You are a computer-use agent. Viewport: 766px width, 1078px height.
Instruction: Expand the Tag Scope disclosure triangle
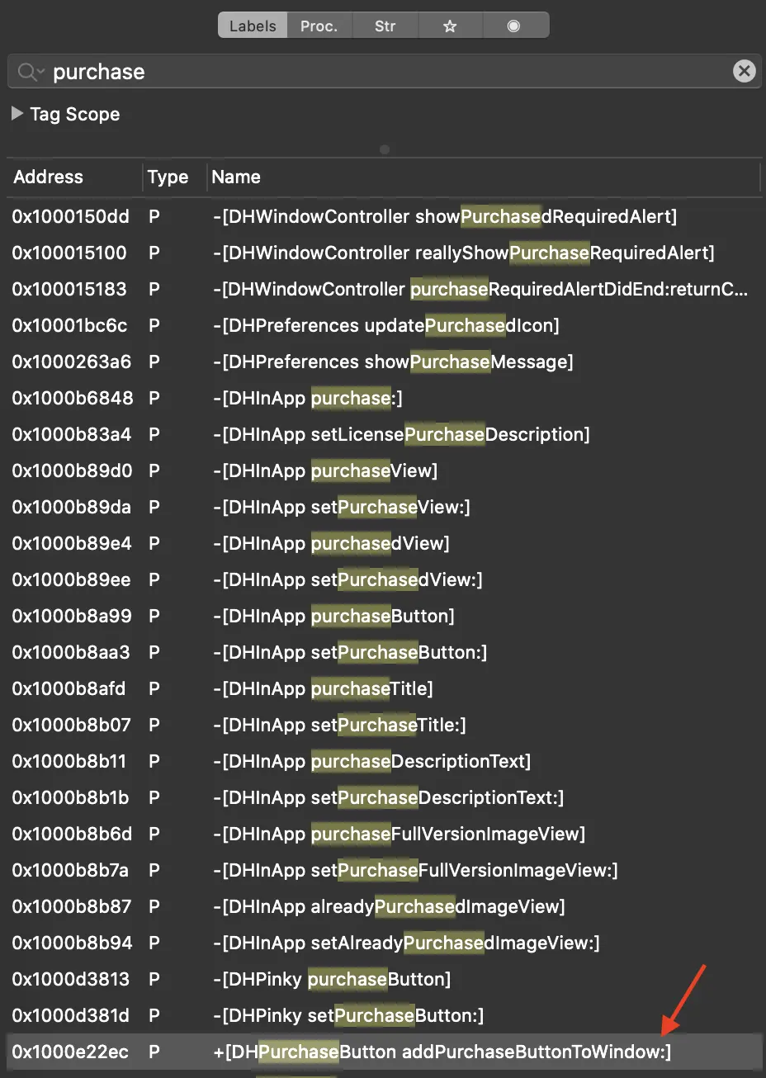(17, 114)
